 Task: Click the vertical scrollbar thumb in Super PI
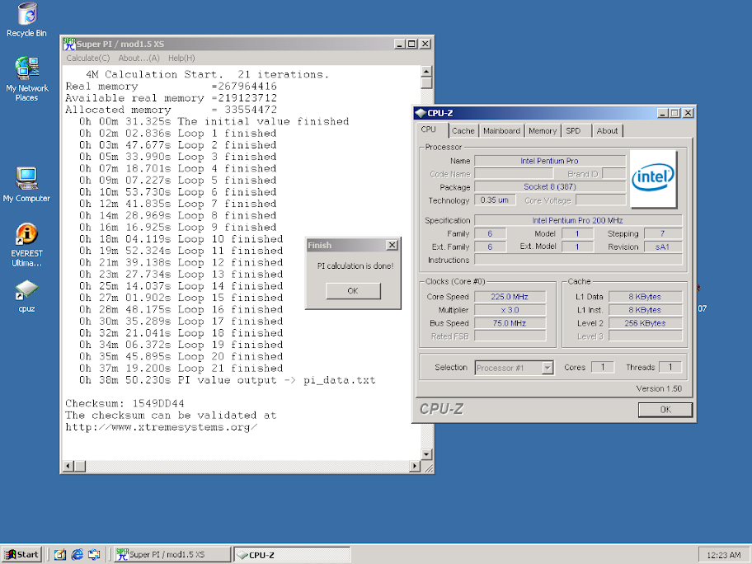[x=426, y=83]
